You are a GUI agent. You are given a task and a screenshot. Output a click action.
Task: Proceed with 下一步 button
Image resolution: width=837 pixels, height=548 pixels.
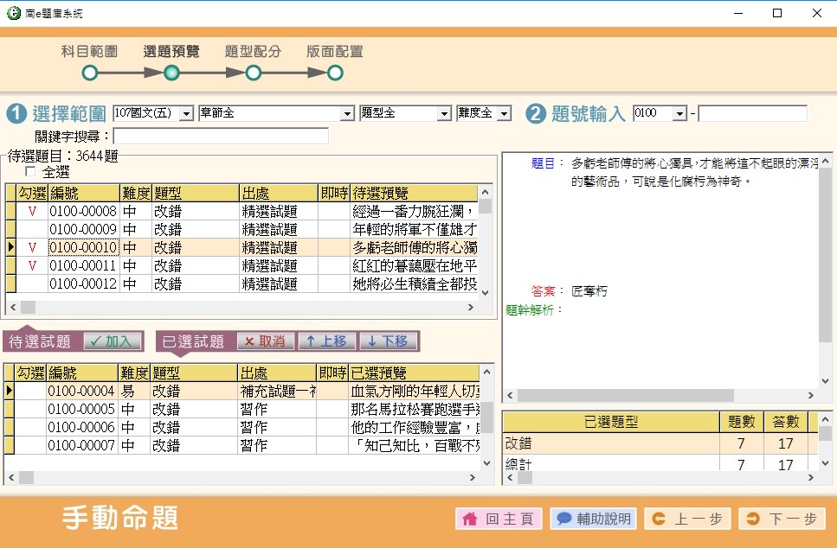[x=782, y=519]
